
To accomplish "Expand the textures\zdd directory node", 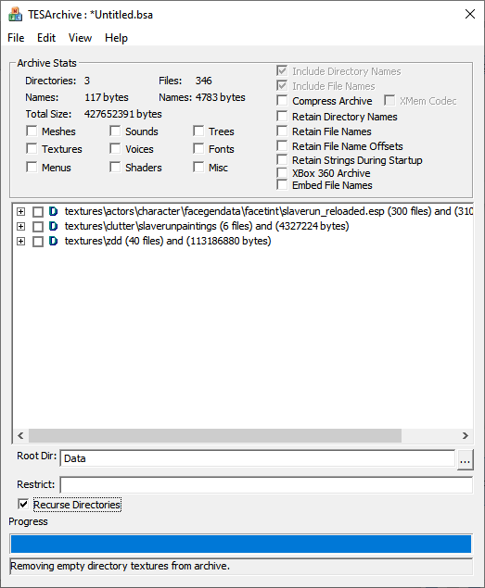I will tap(21, 242).
